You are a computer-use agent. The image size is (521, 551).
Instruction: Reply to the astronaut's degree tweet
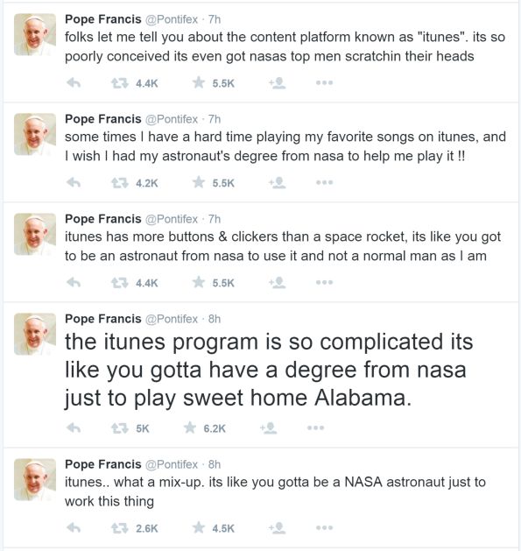74,183
